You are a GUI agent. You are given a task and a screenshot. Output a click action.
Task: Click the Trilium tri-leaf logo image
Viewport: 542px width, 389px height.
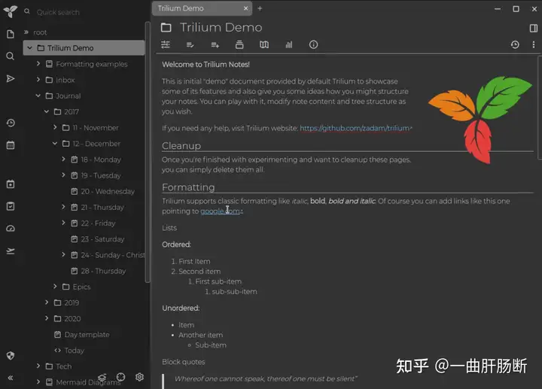480,120
